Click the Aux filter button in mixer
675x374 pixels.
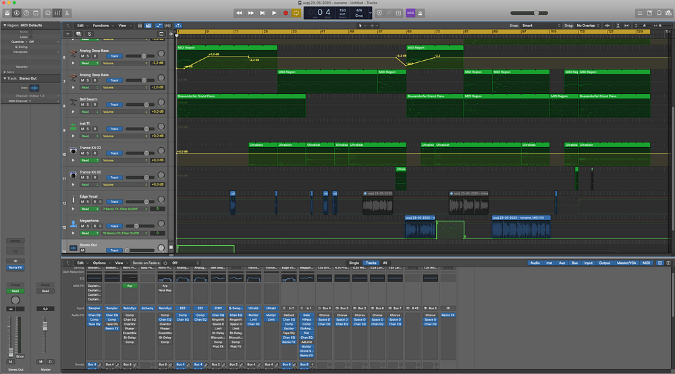coord(562,263)
